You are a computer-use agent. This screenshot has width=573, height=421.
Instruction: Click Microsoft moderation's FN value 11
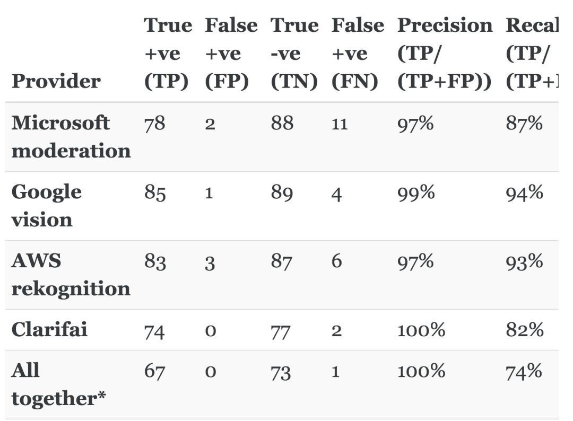point(340,124)
